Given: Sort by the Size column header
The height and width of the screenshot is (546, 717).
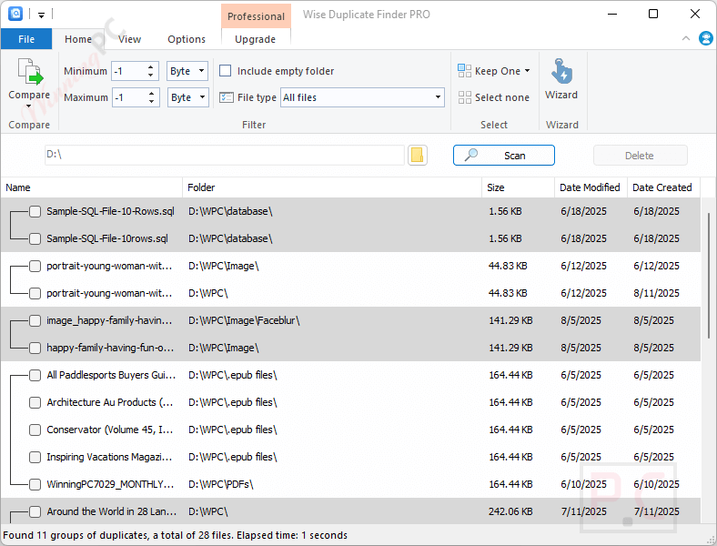Looking at the screenshot, I should click(x=518, y=187).
